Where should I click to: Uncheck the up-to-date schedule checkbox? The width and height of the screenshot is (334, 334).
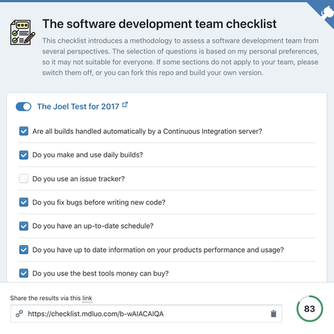tap(24, 226)
